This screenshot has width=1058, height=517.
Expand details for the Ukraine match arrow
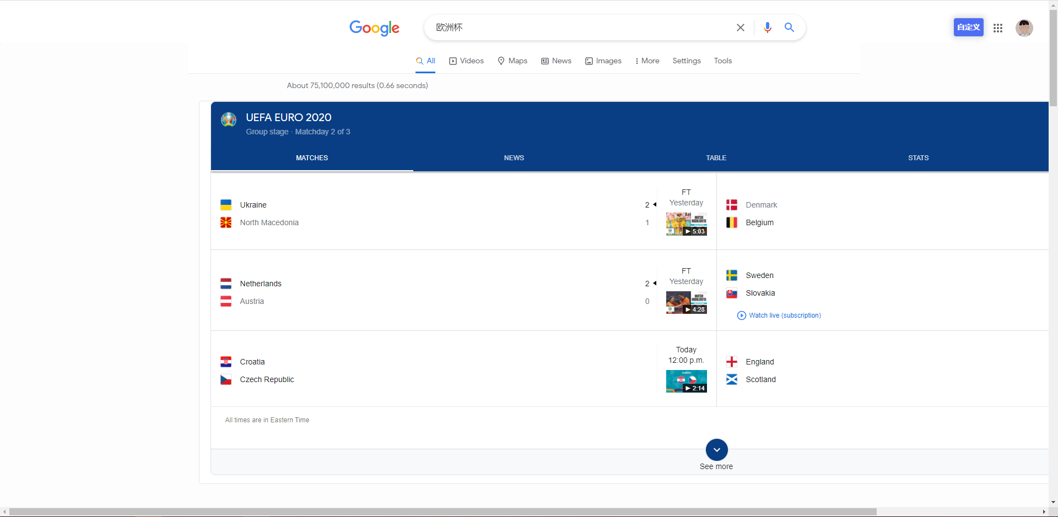point(655,205)
